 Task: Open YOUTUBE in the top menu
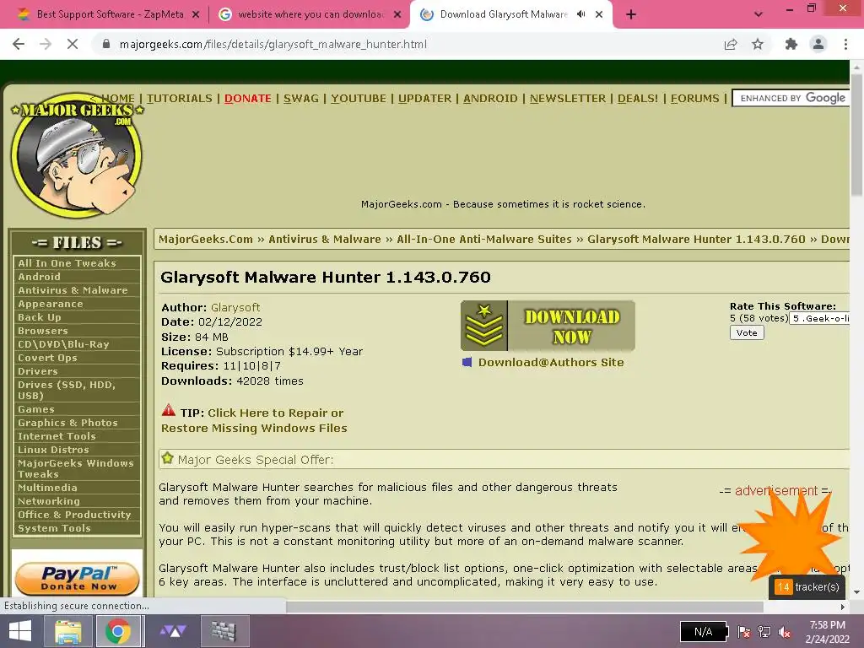point(358,98)
